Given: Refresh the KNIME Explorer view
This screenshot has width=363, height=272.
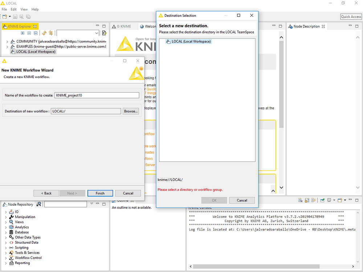Looking at the screenshot, I should point(45,33).
